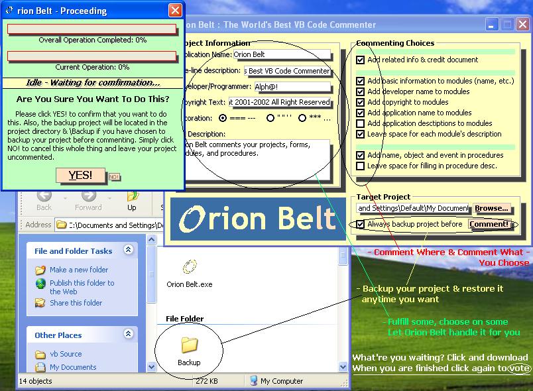Collapse the Other Places panel
The image size is (533, 391).
coord(128,335)
